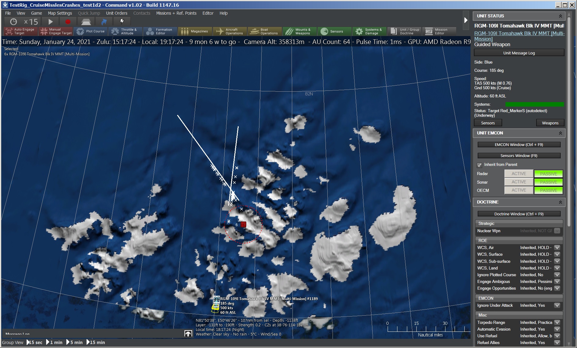577x348 pixels.
Task: Collapse the UNIT STATUS section
Action: 560,16
